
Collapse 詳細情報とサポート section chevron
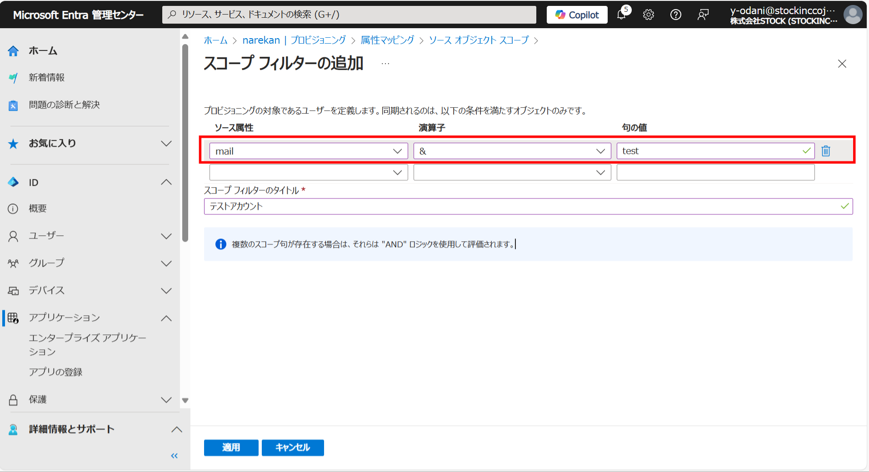[176, 429]
